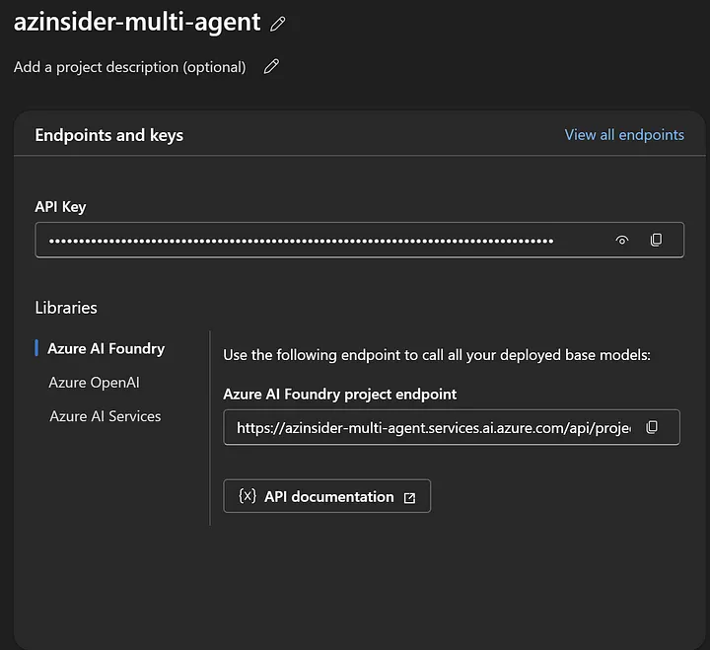Copy the project endpoint URL

652,427
